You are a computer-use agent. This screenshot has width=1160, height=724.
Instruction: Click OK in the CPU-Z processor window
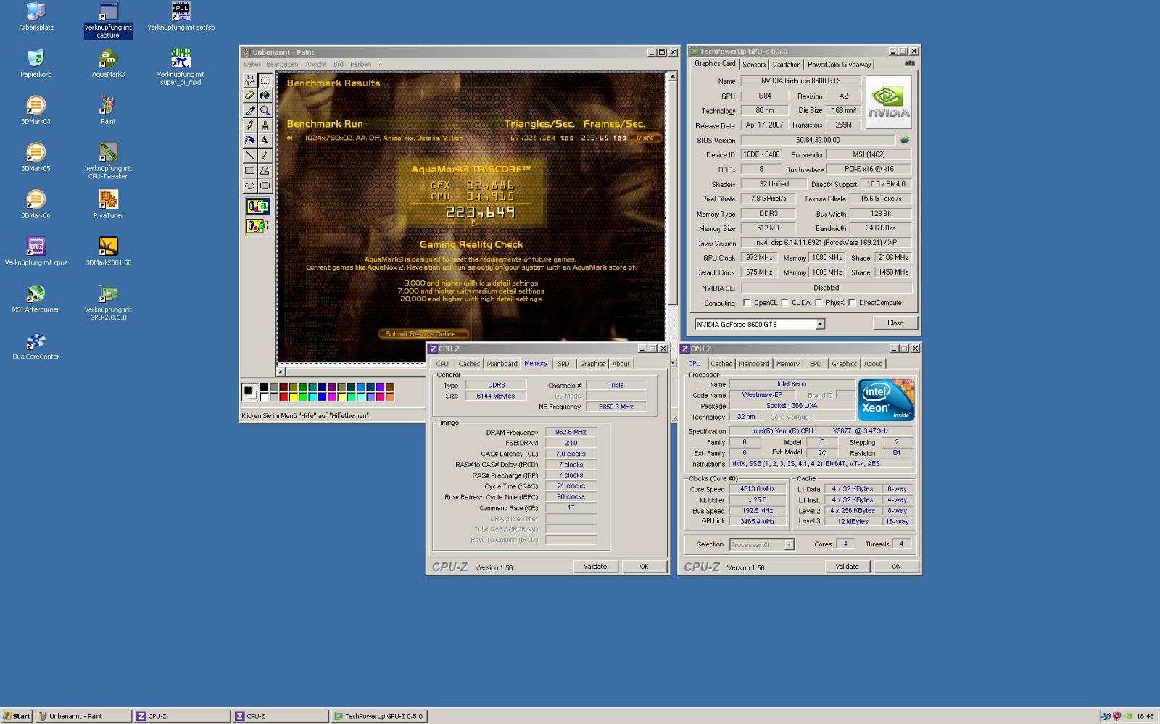click(896, 567)
